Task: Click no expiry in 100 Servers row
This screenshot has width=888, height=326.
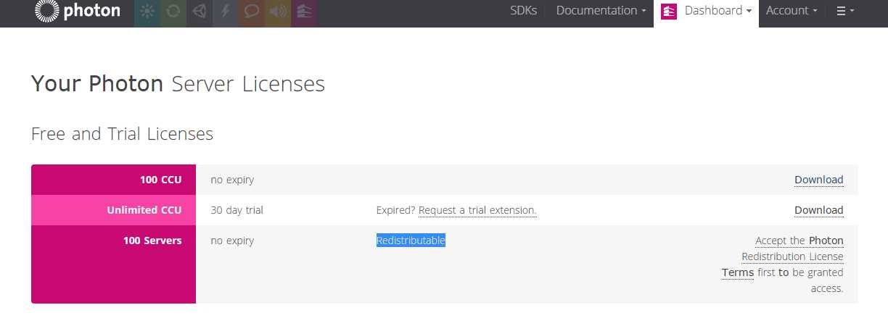Action: point(232,241)
